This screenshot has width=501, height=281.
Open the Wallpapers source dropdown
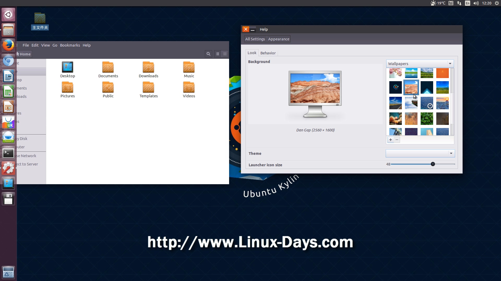420,64
